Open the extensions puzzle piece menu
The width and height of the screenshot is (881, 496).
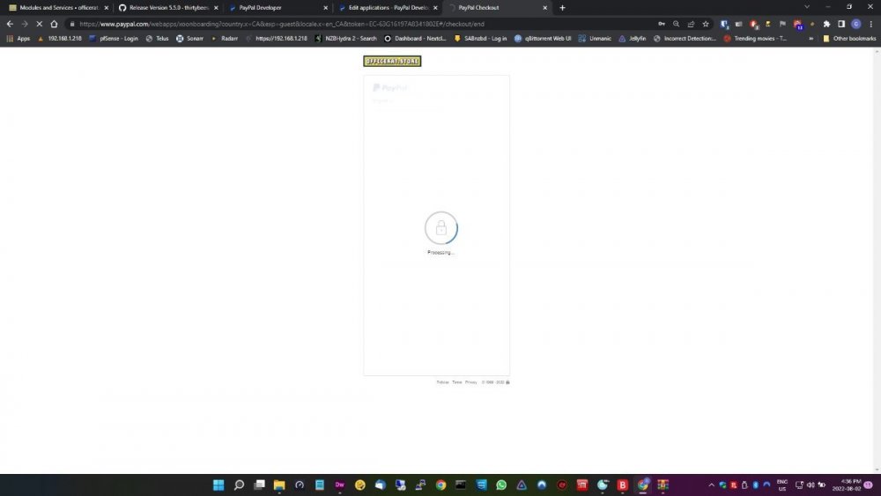click(x=826, y=24)
